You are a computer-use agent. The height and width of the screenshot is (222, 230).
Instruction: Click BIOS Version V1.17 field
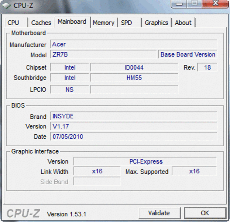(134, 126)
